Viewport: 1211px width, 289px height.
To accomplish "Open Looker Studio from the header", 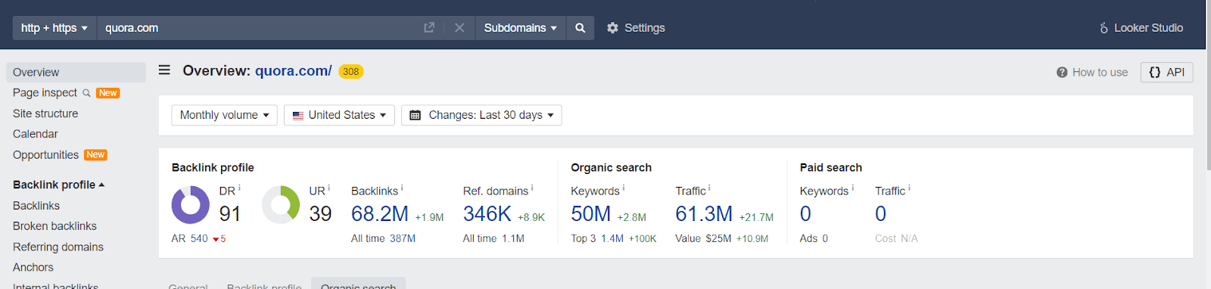I will [1141, 28].
